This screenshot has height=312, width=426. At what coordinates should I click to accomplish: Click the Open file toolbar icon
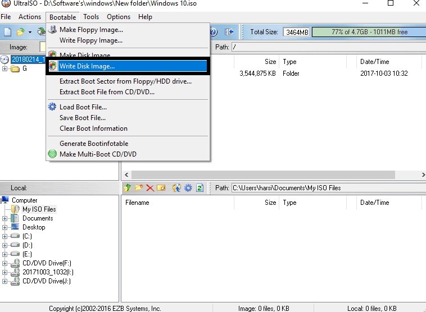click(x=20, y=32)
